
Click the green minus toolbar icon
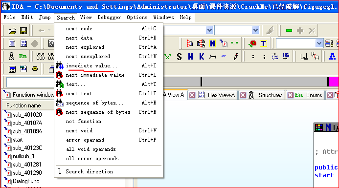[x=289, y=31]
